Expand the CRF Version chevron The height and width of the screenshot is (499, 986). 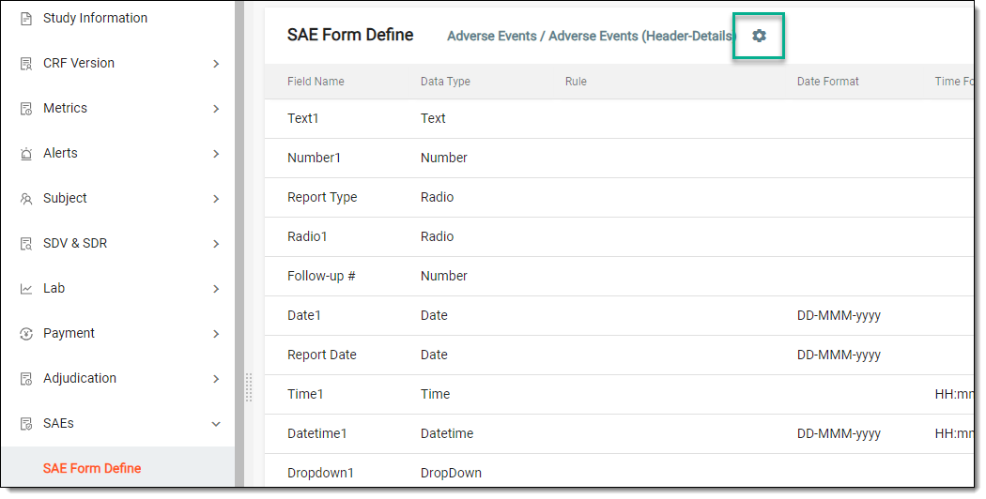216,64
